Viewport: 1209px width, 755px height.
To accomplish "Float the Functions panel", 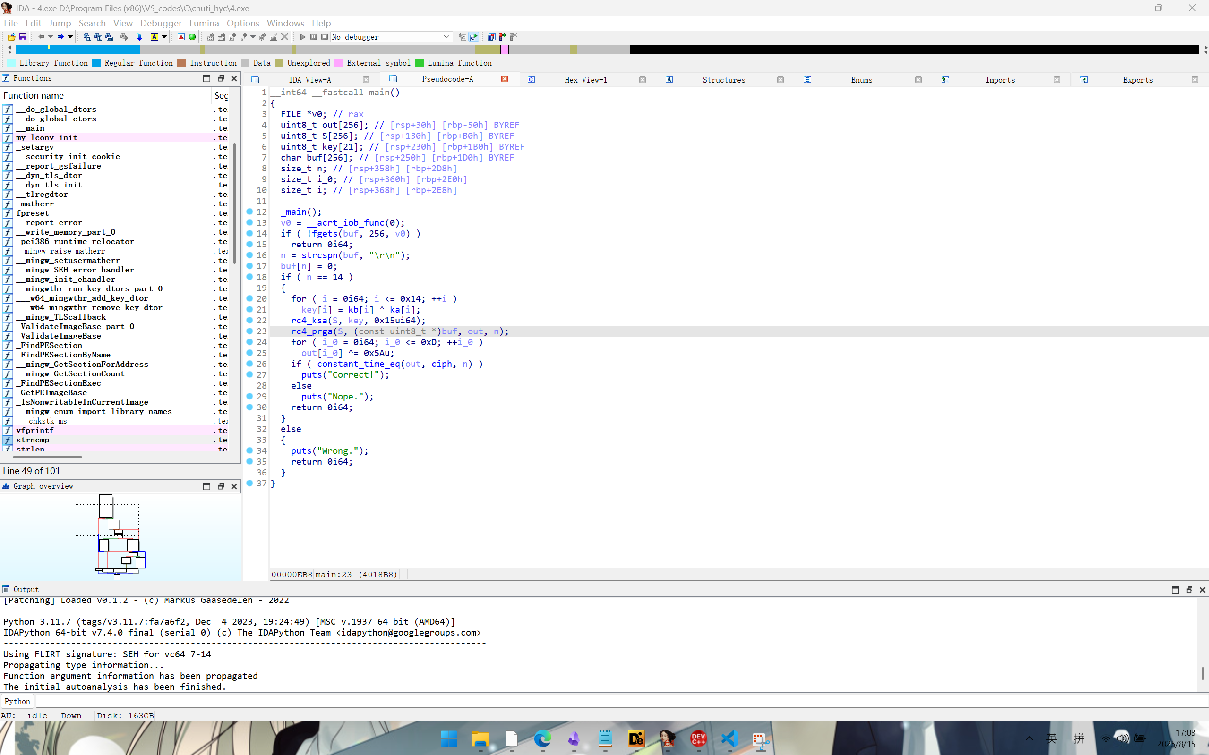I will click(x=220, y=78).
